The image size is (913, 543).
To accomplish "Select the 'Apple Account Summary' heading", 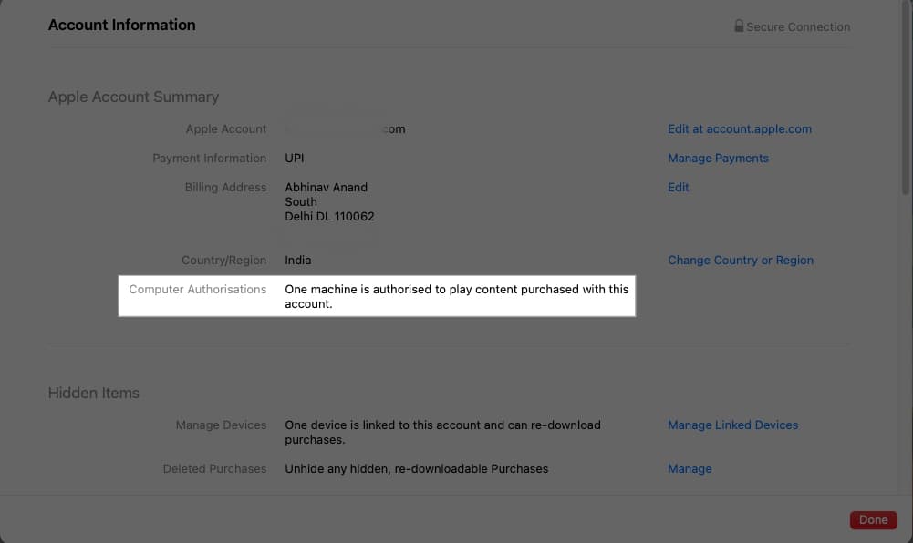I will coord(133,97).
